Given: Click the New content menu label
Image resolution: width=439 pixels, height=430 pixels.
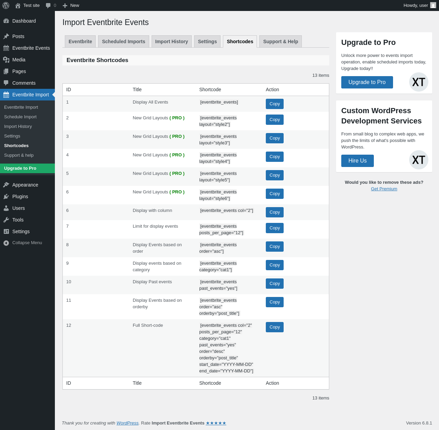Looking at the screenshot, I should (75, 5).
